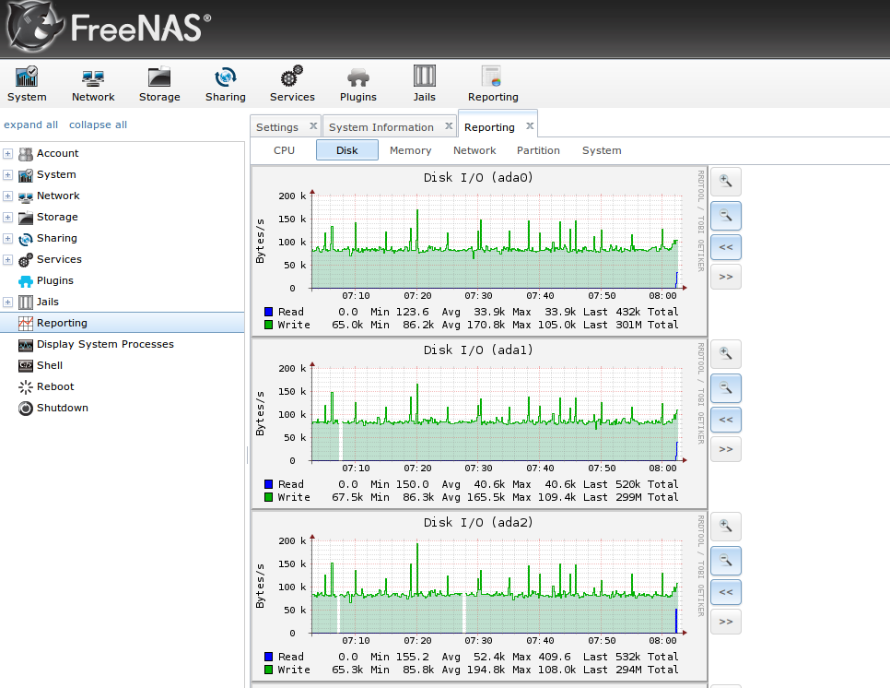Click the Disk I/O (ada2) graph

pos(479,596)
